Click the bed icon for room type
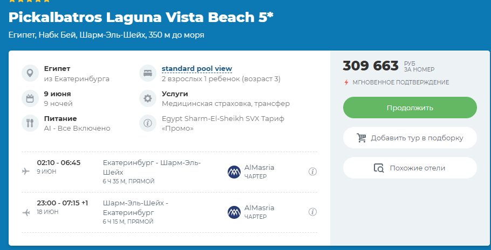491x250 pixels. tap(147, 73)
